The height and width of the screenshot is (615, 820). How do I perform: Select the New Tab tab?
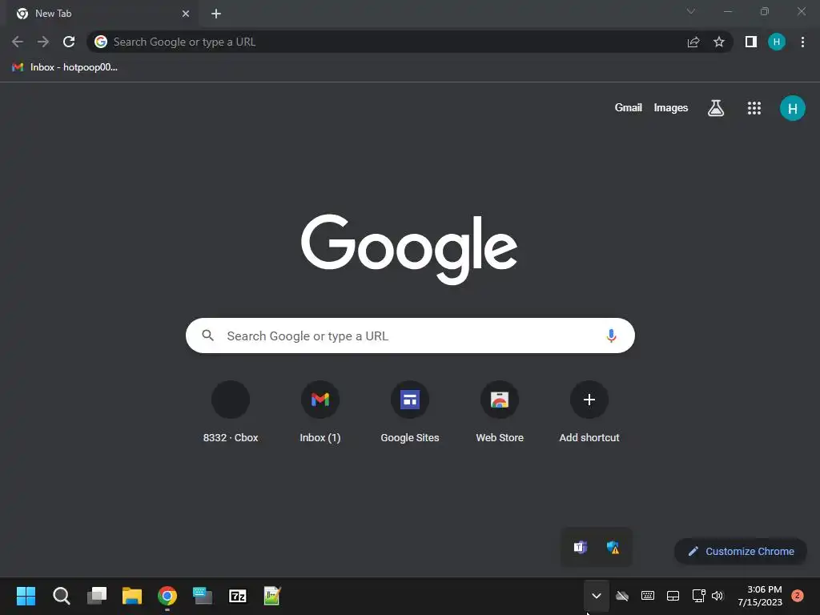pos(102,14)
